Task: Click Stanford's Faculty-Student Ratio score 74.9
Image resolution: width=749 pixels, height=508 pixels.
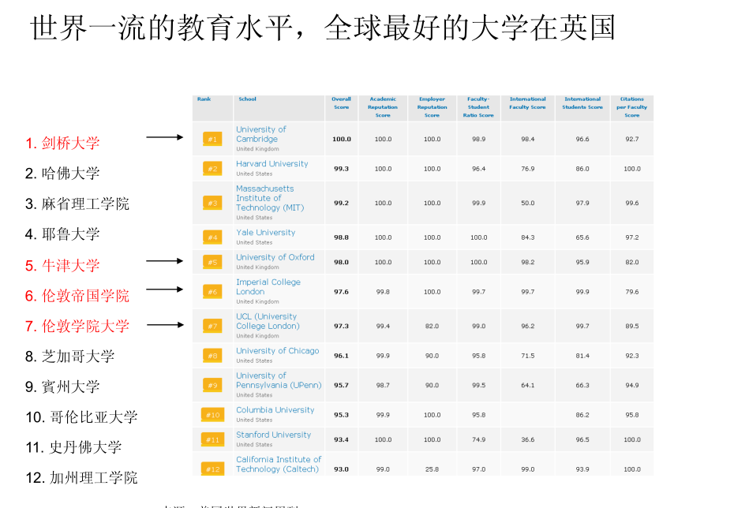Action: tap(478, 439)
